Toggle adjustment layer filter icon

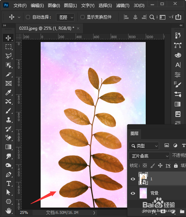tap(175, 146)
